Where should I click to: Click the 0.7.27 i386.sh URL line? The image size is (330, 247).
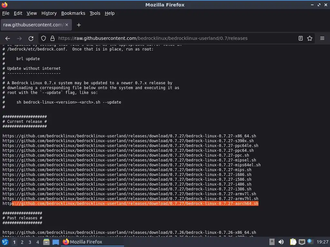click(127, 189)
